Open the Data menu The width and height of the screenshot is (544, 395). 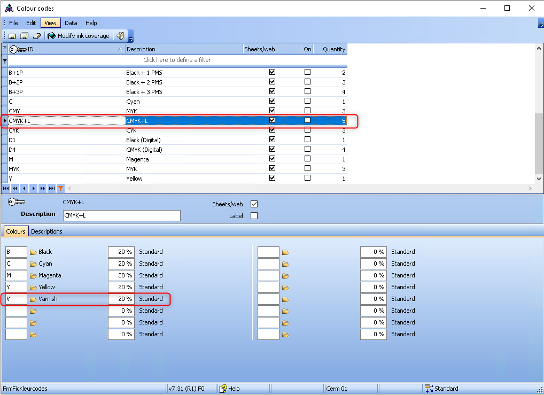71,23
